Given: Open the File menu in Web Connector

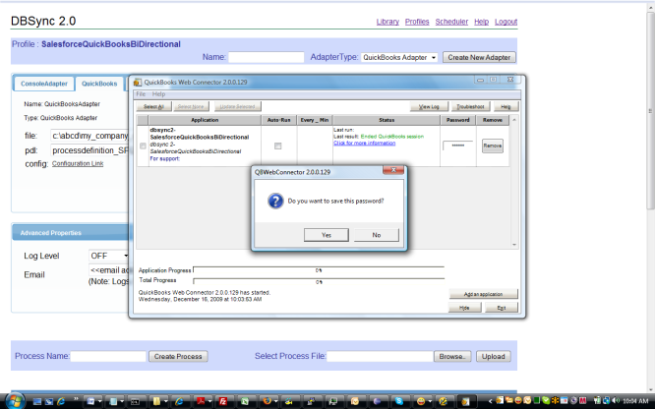Looking at the screenshot, I should coord(141,93).
